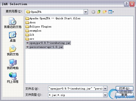Close the JAR Selection dialog

(x=132, y=4)
